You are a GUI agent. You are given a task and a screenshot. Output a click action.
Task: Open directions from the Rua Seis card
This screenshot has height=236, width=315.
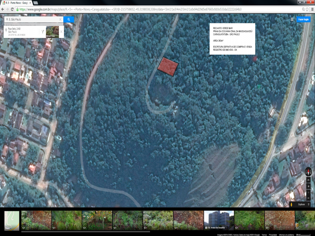43,32
